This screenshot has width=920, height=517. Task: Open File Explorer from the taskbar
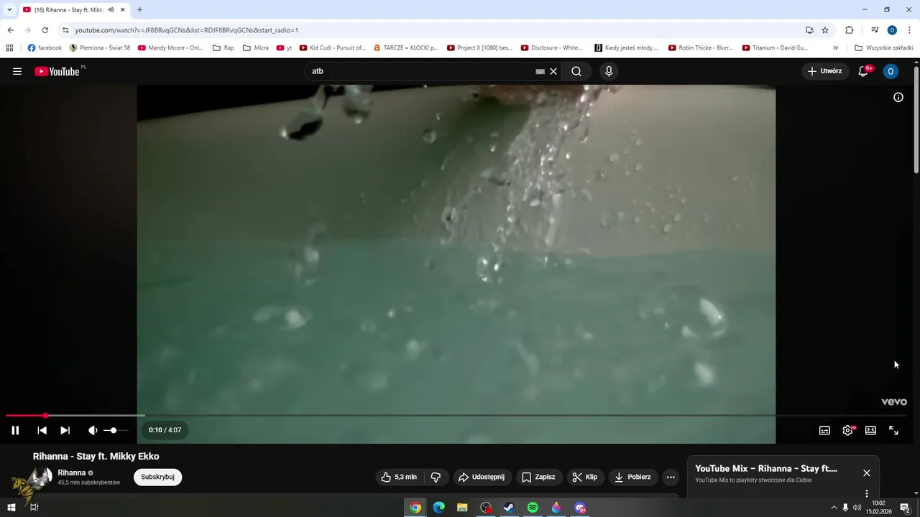click(x=462, y=508)
